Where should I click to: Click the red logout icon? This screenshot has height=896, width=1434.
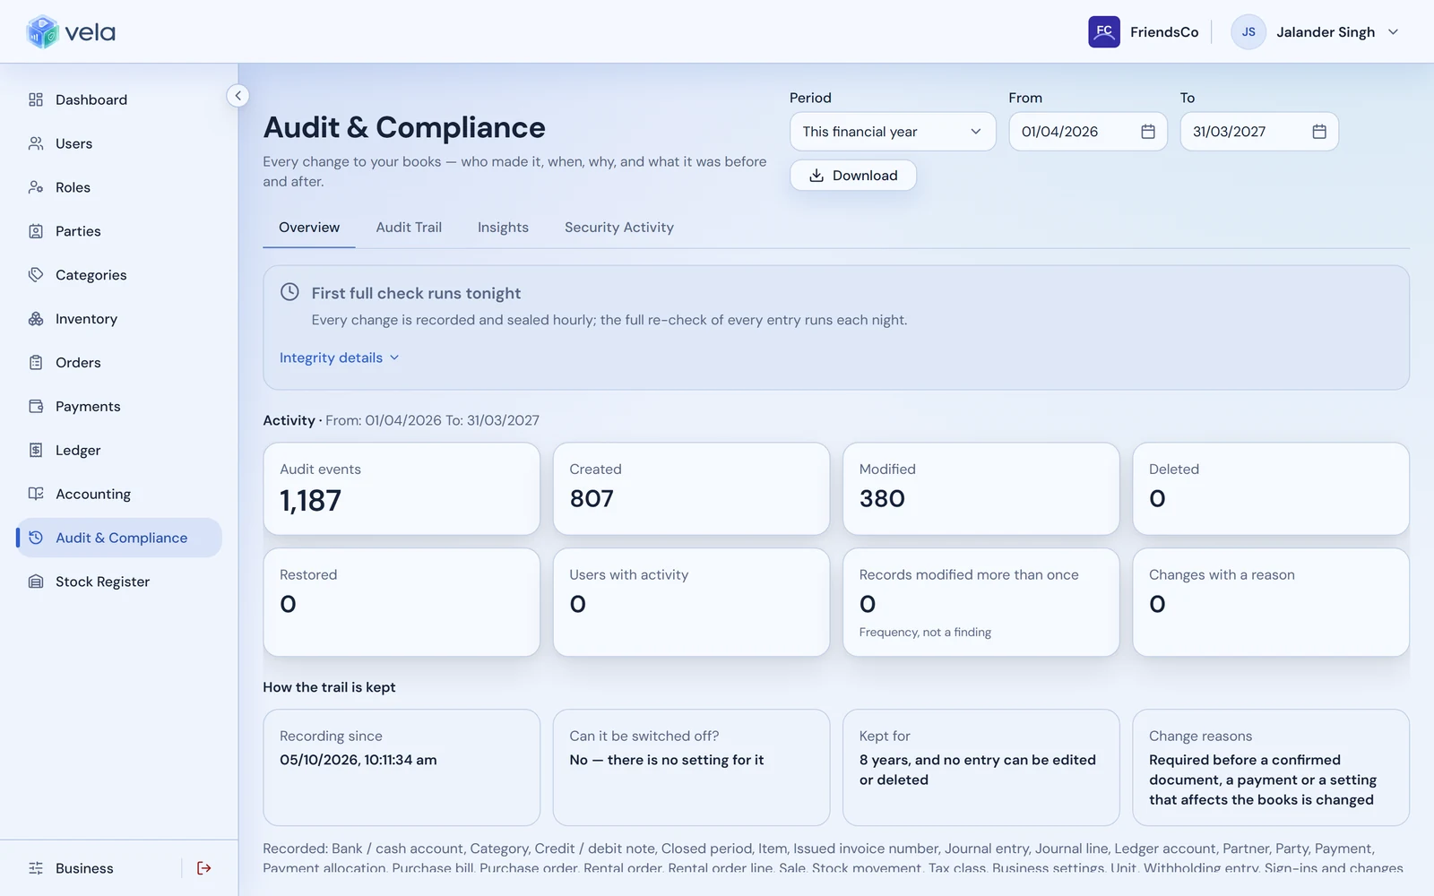tap(204, 868)
